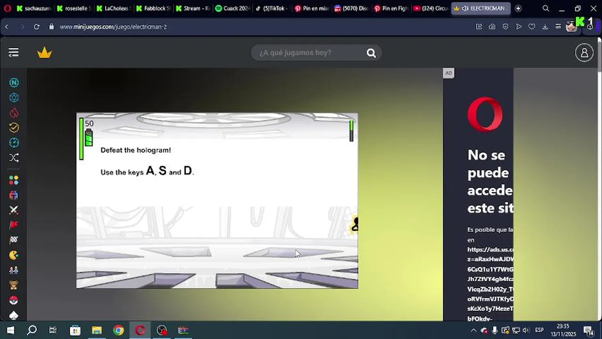The image size is (602, 339).
Task: Take a snapshot with the camera icon
Action: [492, 27]
